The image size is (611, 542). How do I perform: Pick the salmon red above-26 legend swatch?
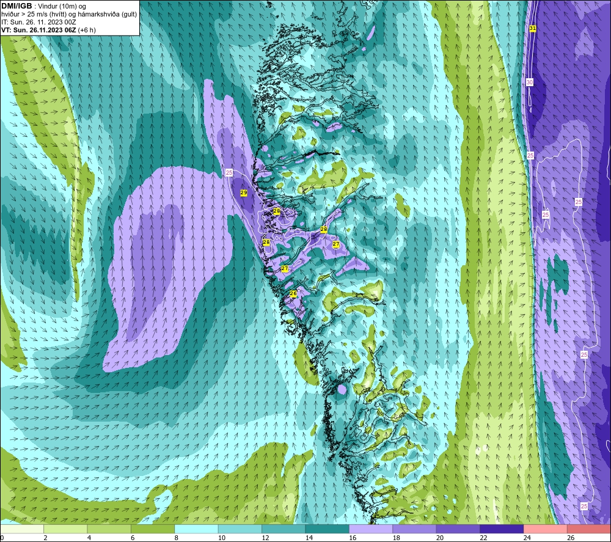pos(589,529)
